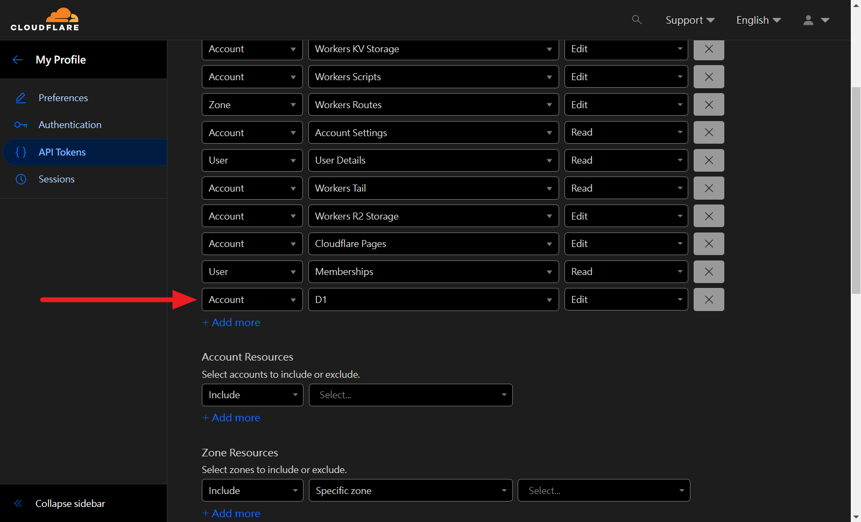The image size is (861, 522).
Task: Go to the Authentication section
Action: pyautogui.click(x=70, y=125)
